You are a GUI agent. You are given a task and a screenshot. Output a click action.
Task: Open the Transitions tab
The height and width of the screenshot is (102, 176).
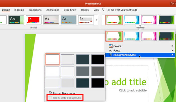[35, 10]
